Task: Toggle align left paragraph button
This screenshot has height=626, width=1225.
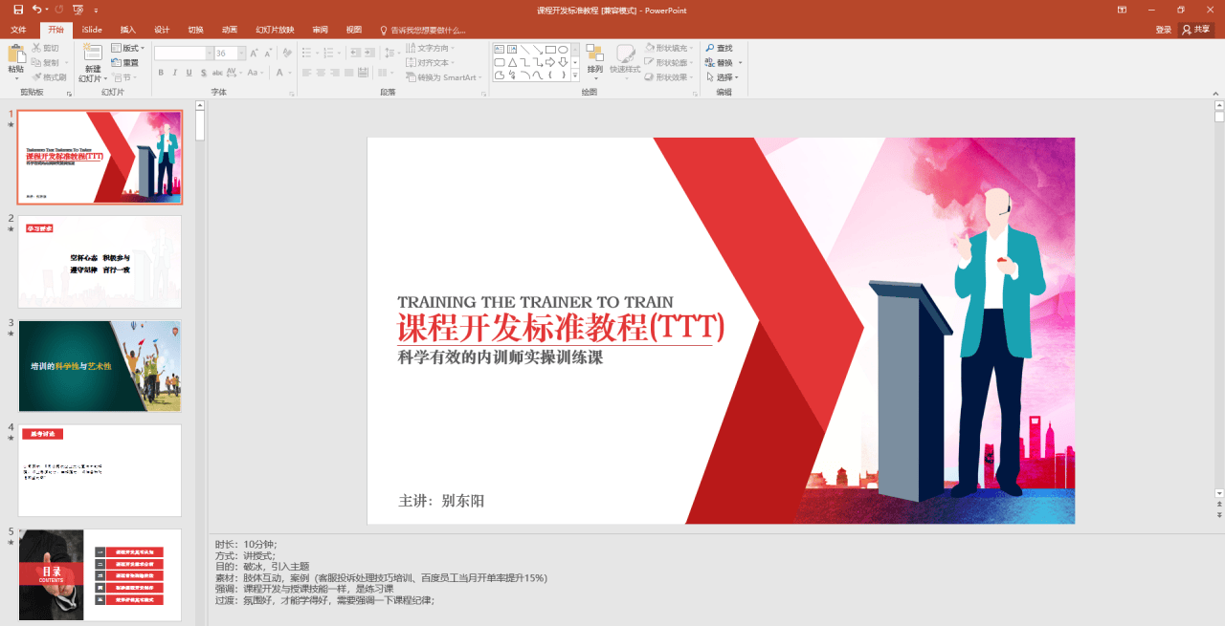Action: [x=307, y=73]
